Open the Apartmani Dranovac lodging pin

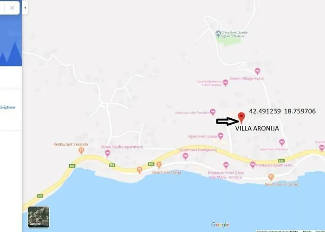point(282,142)
